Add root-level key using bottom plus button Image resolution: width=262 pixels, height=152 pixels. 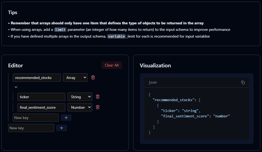(61, 128)
